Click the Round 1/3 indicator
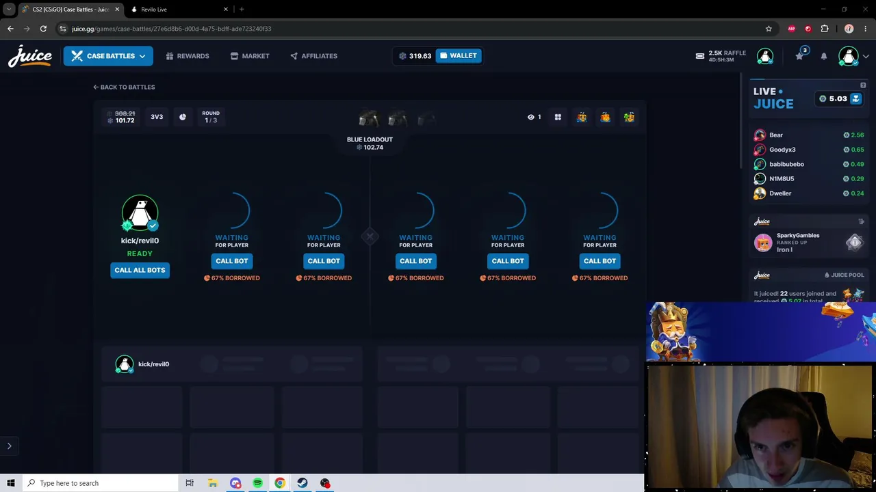The height and width of the screenshot is (492, 876). pos(211,117)
